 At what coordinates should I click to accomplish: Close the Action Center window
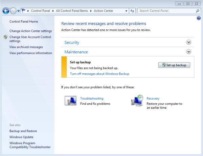[197, 4]
